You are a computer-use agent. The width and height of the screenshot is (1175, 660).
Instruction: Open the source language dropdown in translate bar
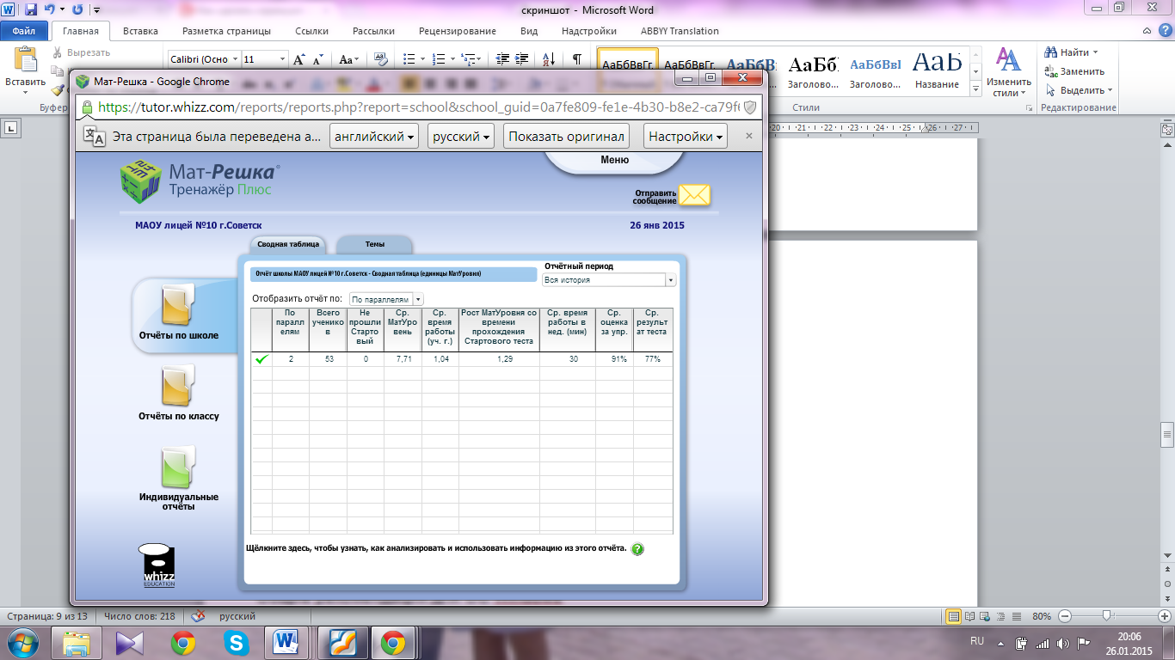click(375, 136)
